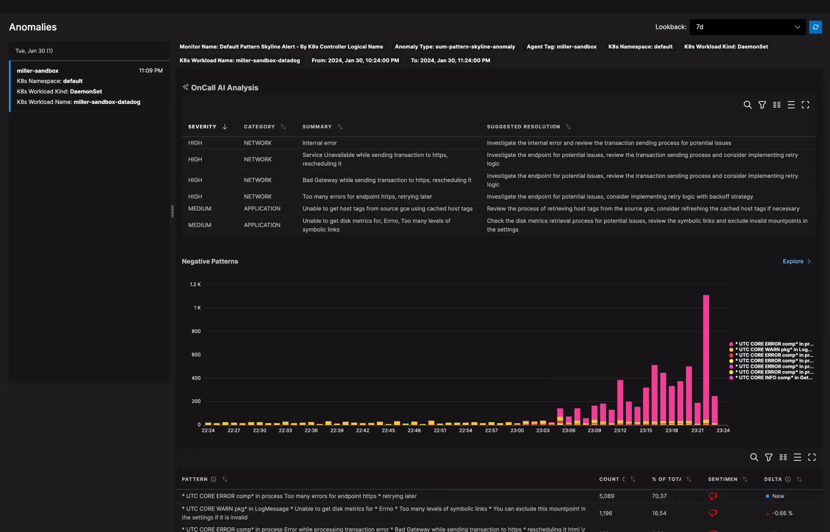Expand the patterns table to fullscreen

point(812,457)
